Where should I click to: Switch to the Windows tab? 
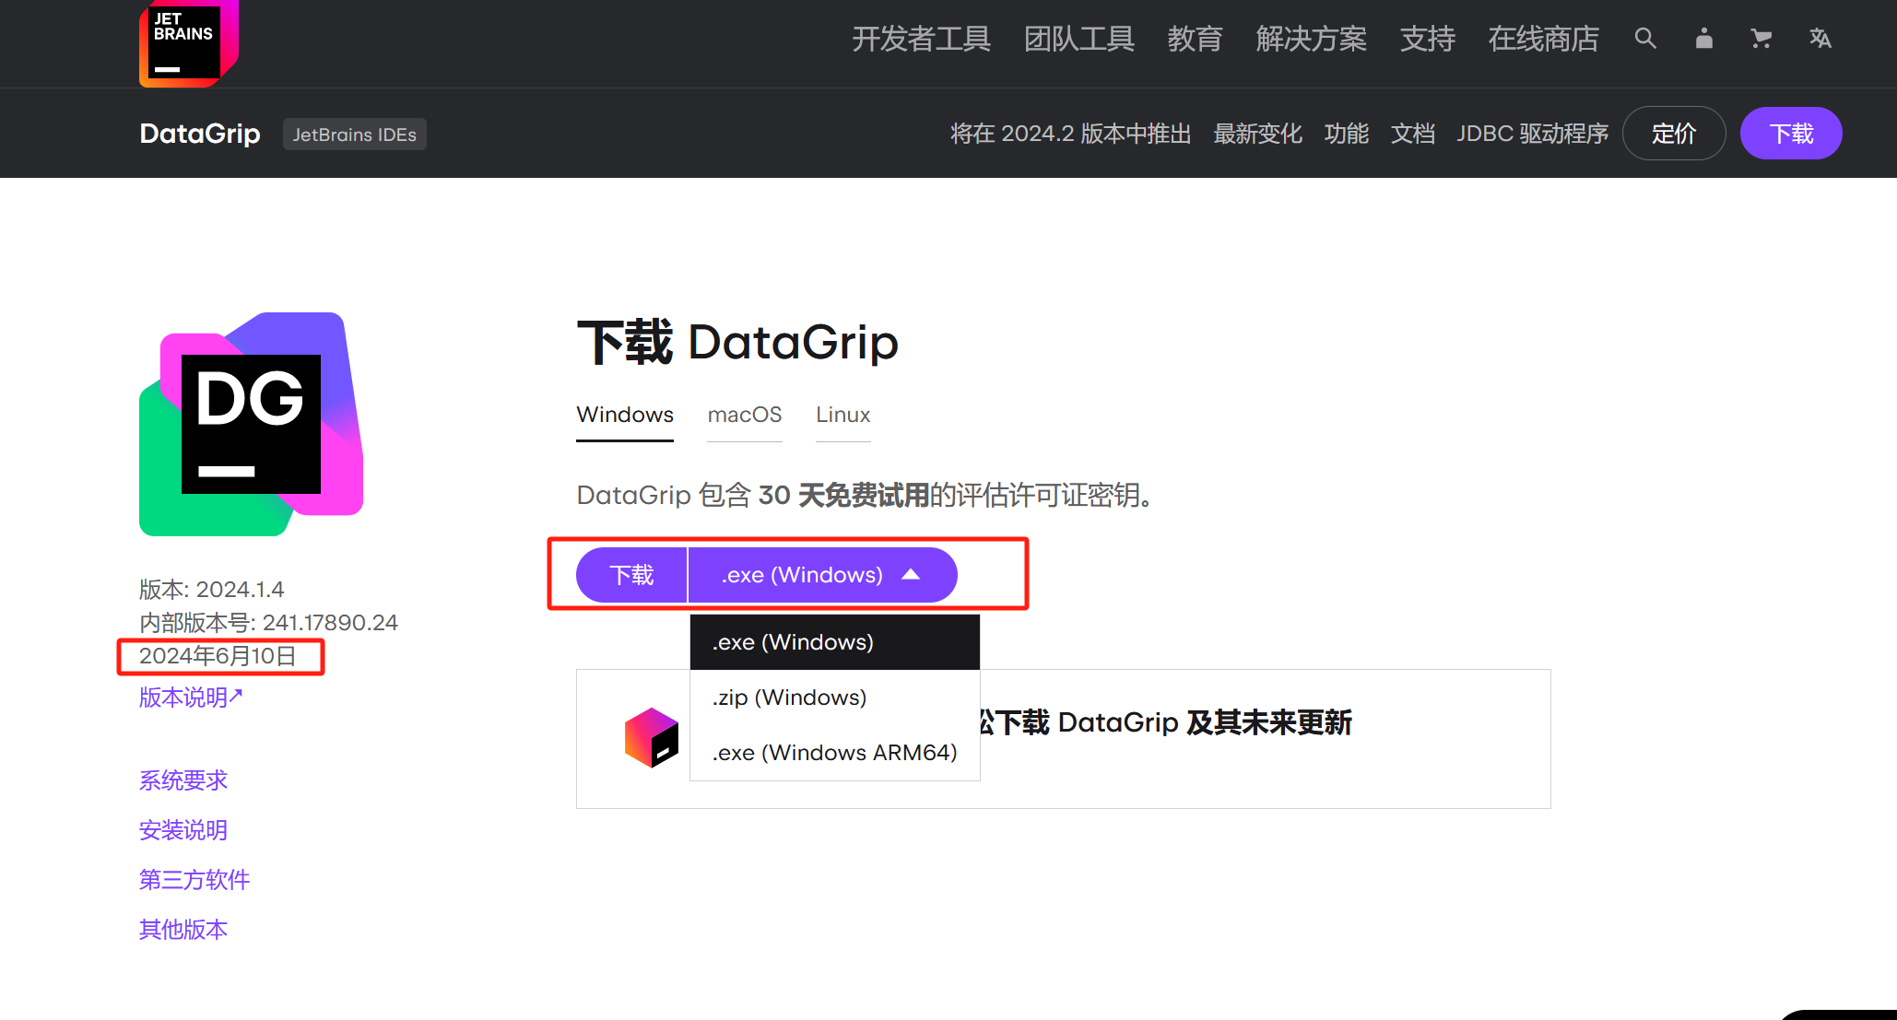click(625, 416)
